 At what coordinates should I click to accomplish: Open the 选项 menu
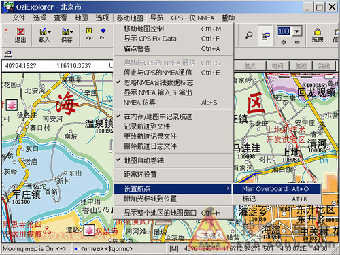click(x=102, y=18)
